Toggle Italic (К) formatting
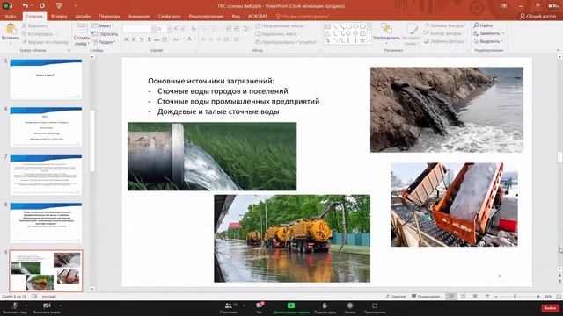 (x=134, y=39)
